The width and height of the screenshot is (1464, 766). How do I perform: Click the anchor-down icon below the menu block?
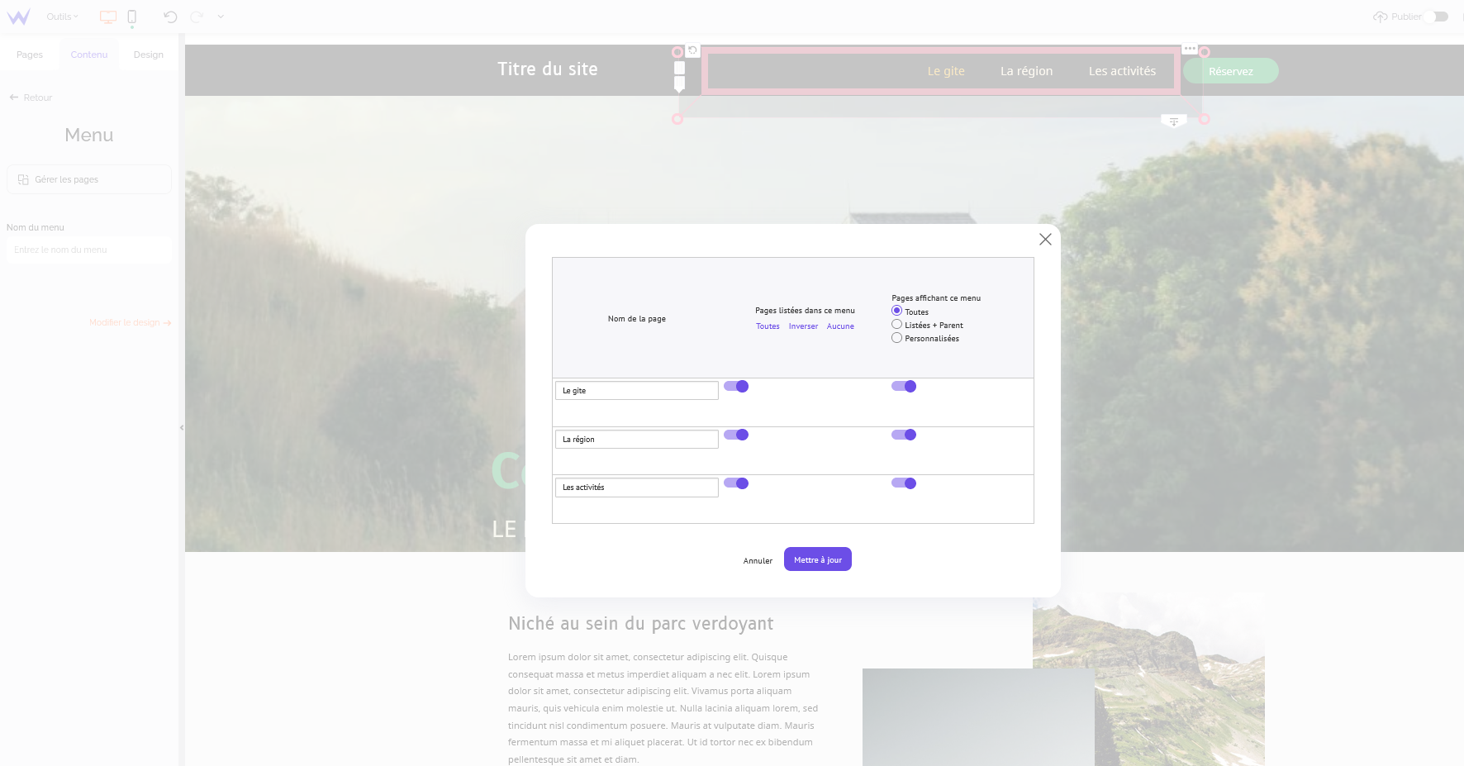(1174, 121)
